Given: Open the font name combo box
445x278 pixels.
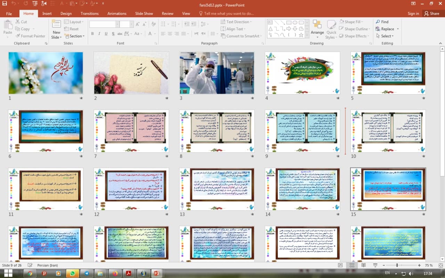Looking at the screenshot, I should click(104, 25).
